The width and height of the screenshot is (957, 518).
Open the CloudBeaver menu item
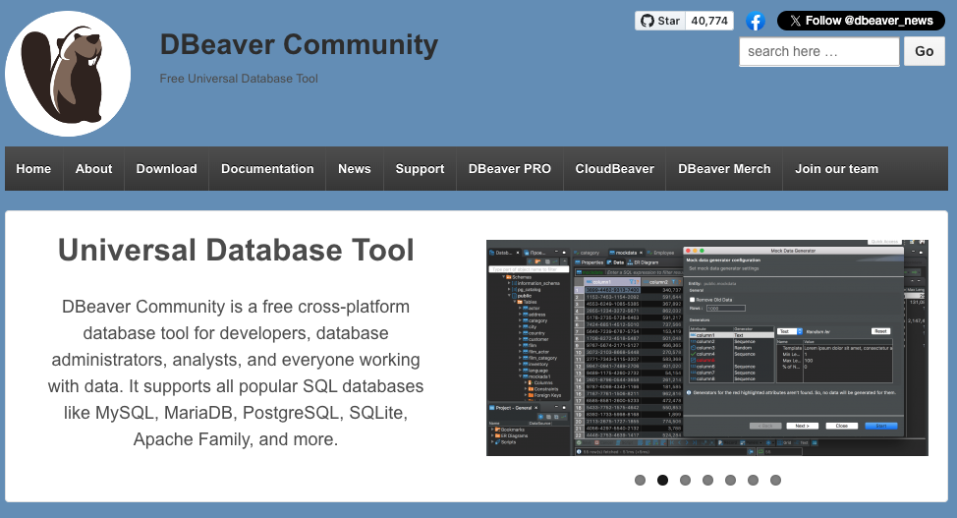[x=615, y=169]
